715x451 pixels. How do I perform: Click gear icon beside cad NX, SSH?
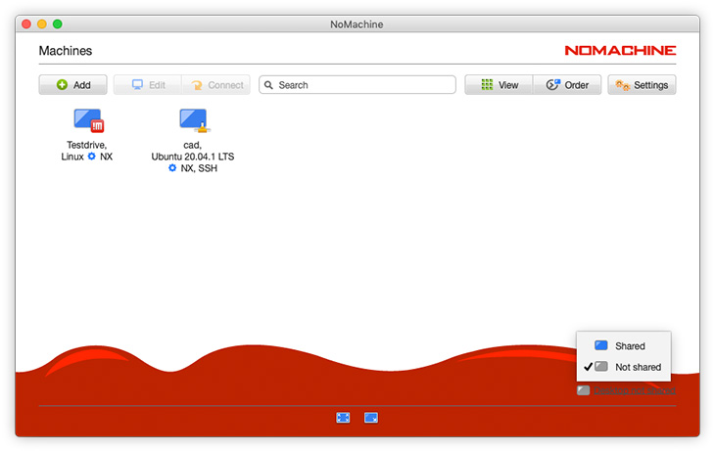[172, 168]
